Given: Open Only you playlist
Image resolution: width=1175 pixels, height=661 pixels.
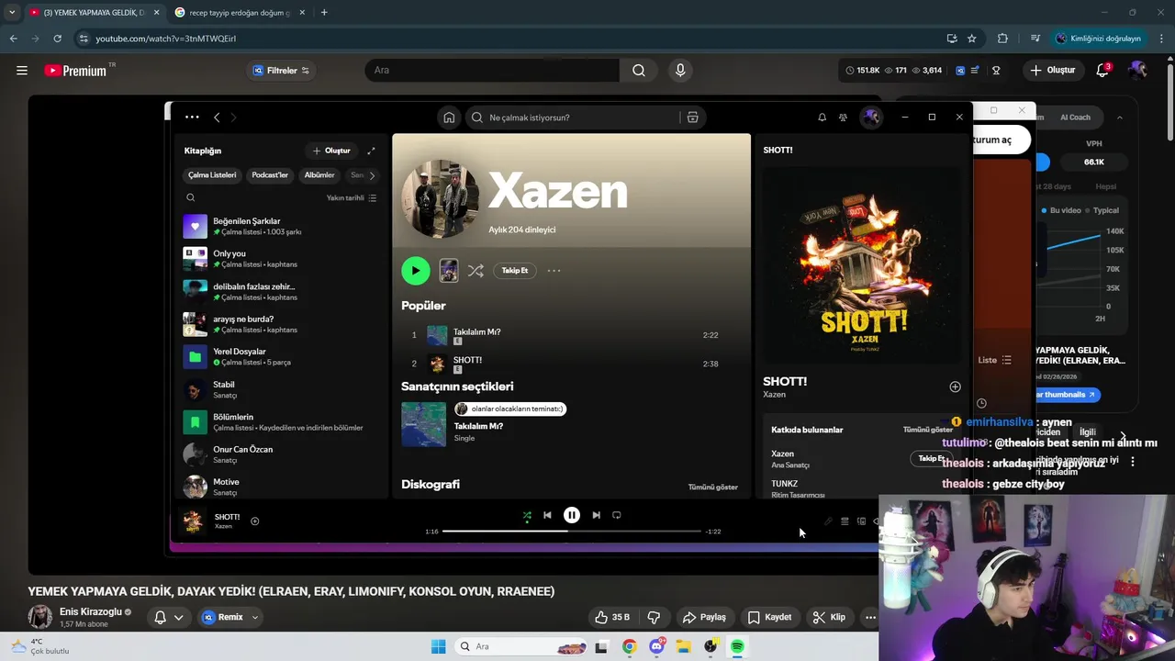Looking at the screenshot, I should tap(283, 259).
